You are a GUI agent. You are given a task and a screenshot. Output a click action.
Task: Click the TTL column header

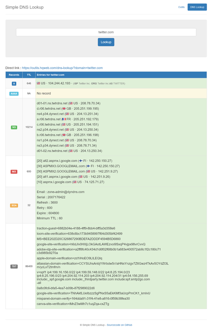coord(29,75)
